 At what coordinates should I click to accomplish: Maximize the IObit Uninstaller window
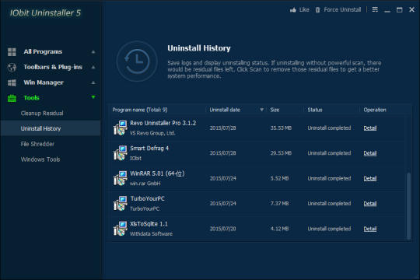pos(399,10)
